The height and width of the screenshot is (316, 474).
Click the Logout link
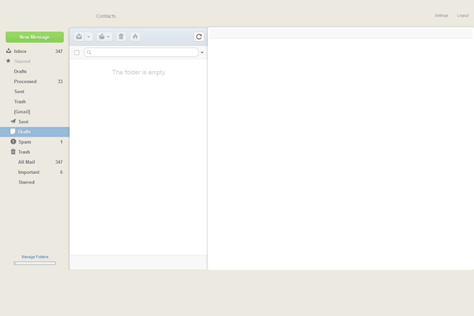(462, 16)
